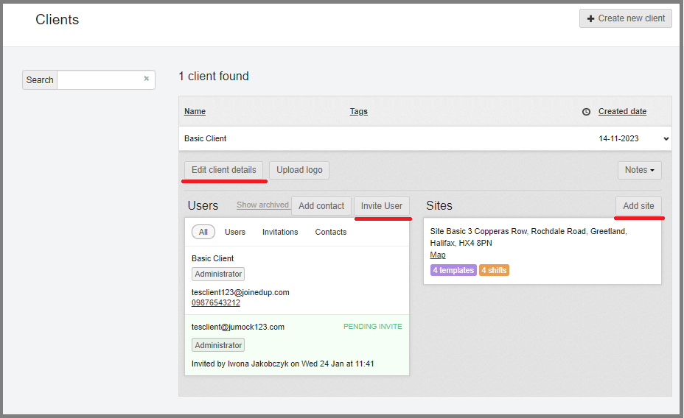The width and height of the screenshot is (684, 418).
Task: Sort clients by Created date
Action: click(622, 112)
